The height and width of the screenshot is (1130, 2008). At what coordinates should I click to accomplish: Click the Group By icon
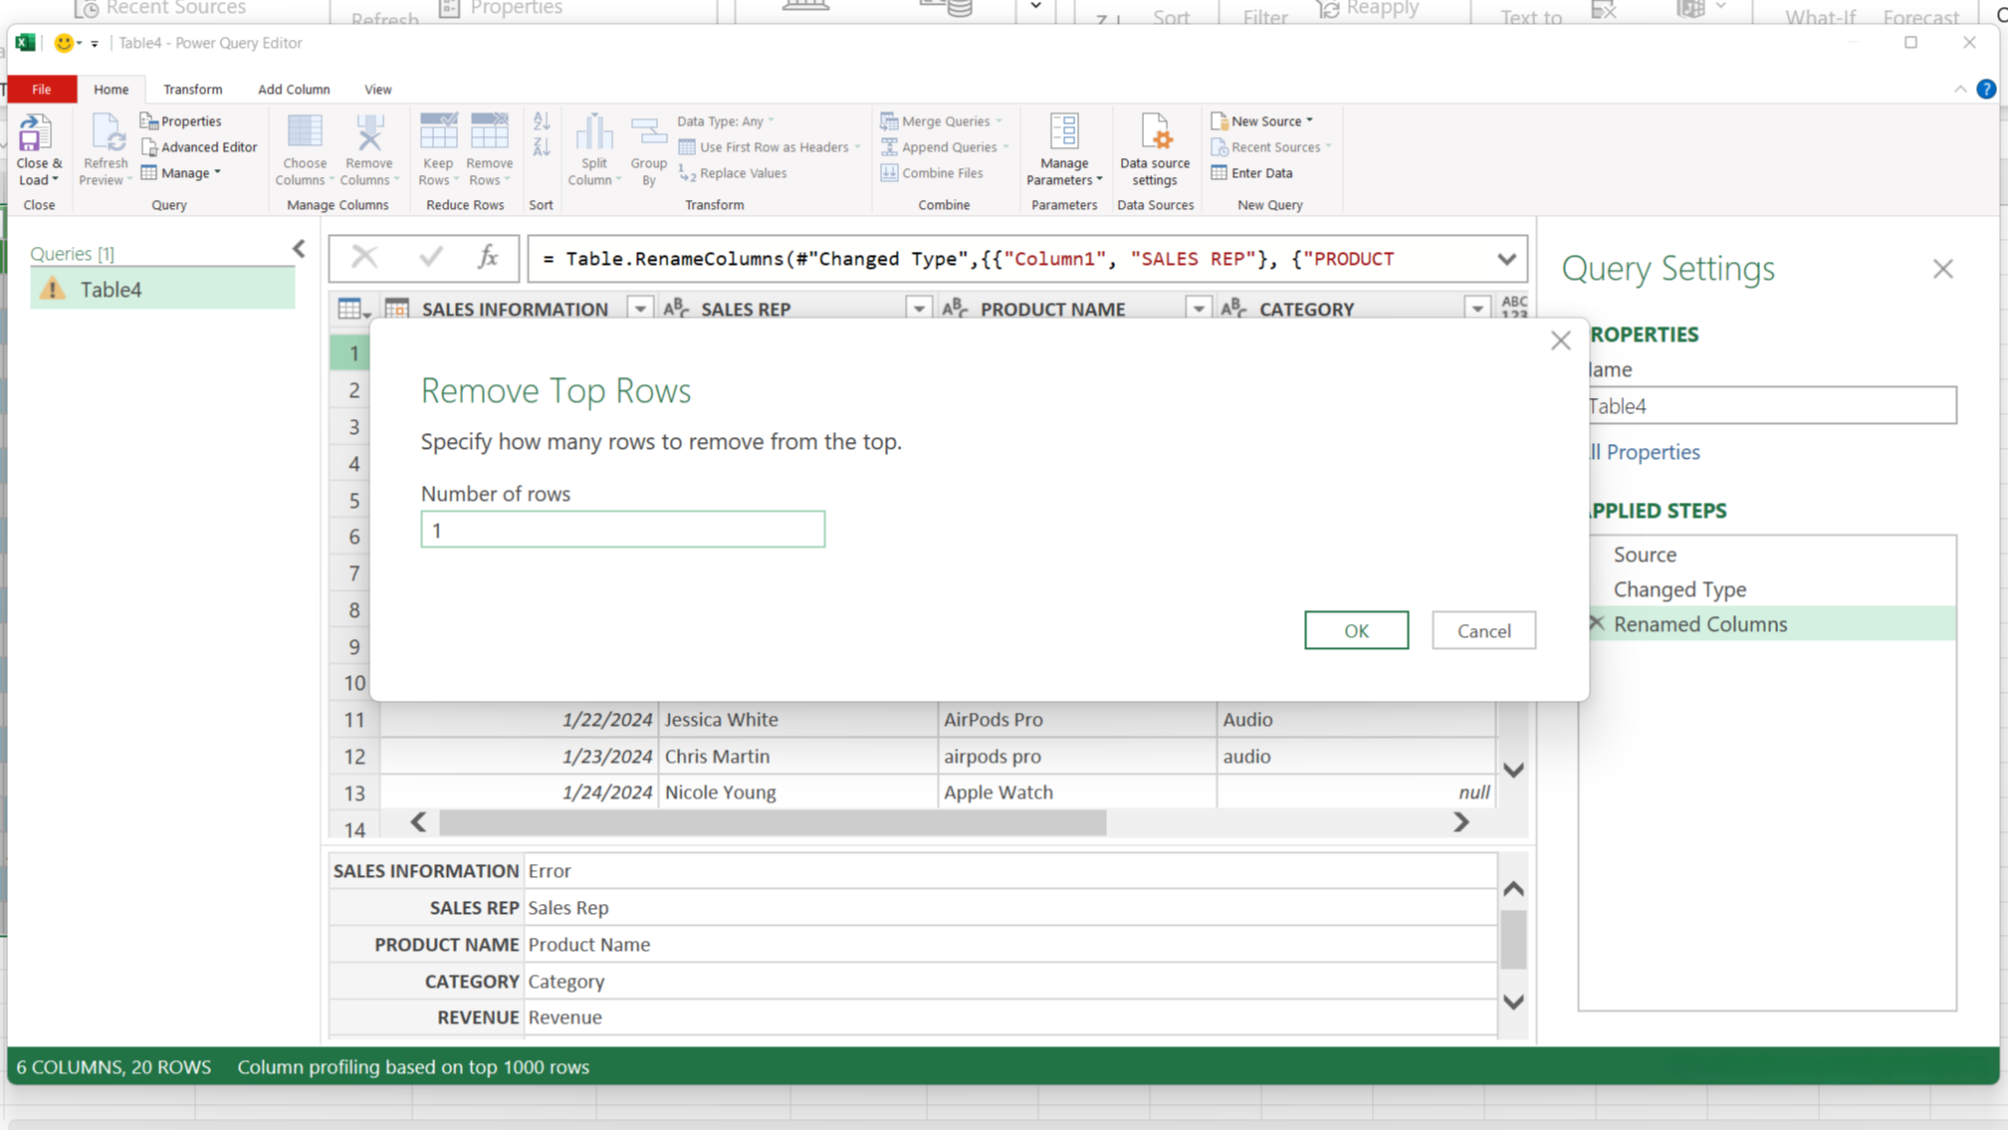click(x=649, y=132)
